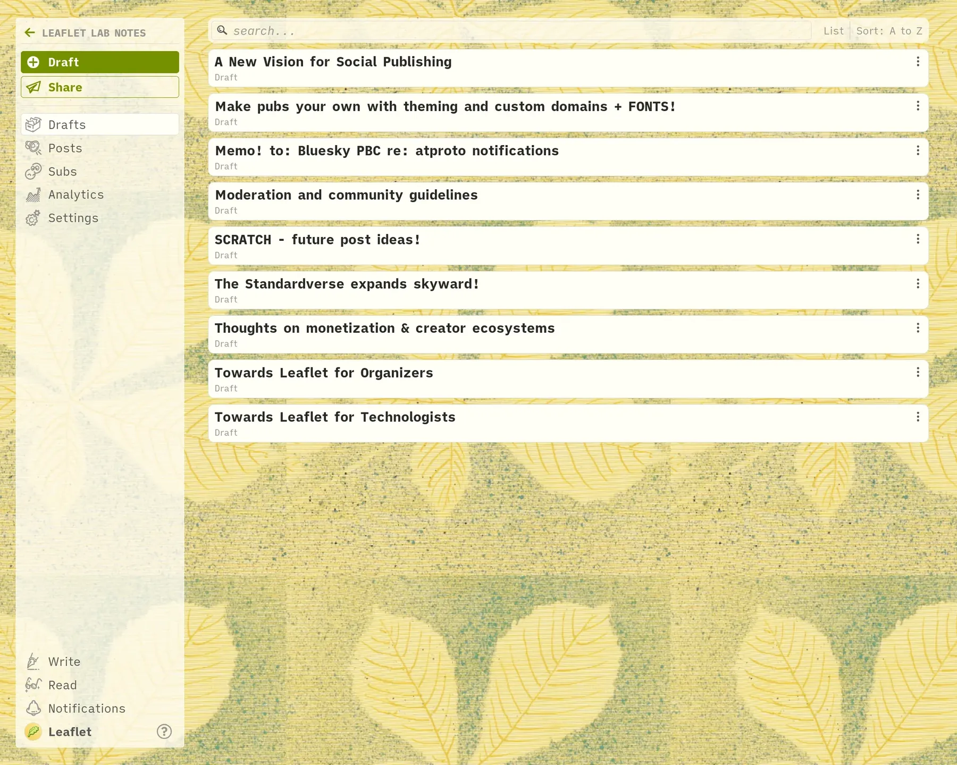Open options for Towards Leaflet for Technologists
This screenshot has height=765, width=957.
coord(918,417)
